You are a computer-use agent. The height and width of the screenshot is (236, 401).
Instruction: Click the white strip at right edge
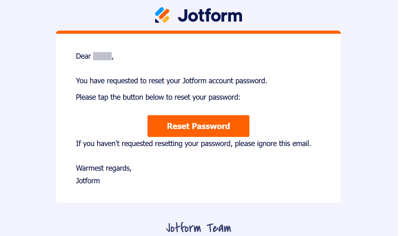coord(399,118)
